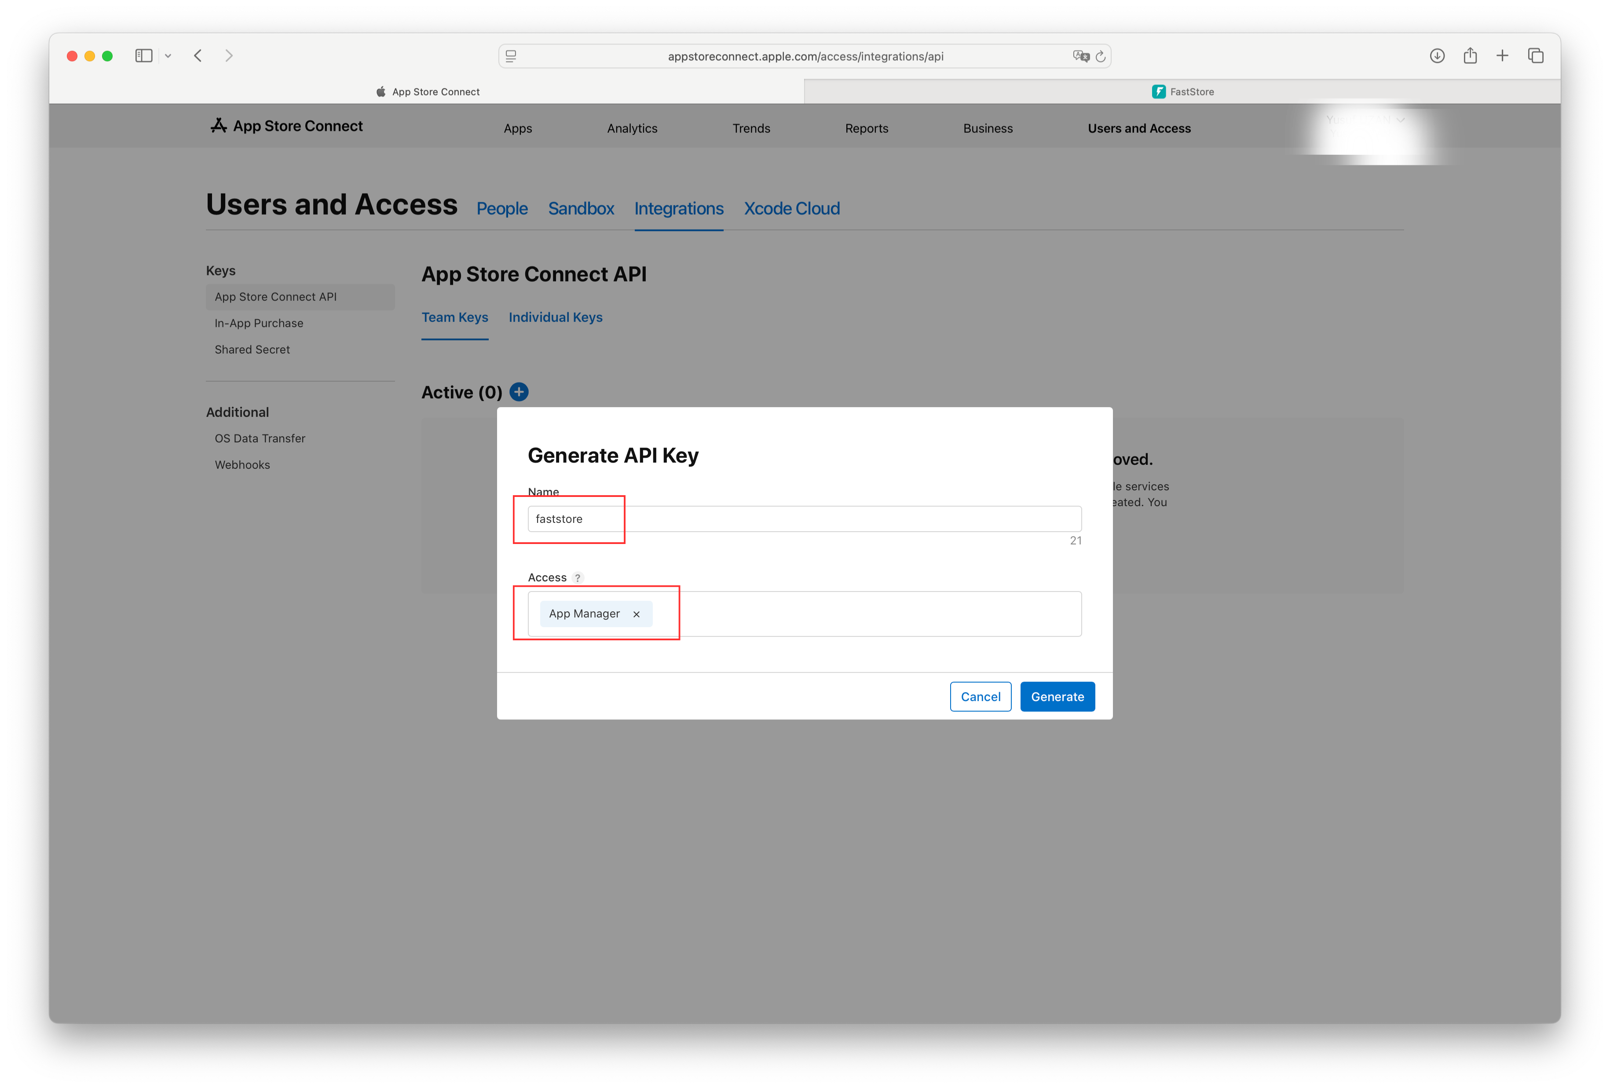This screenshot has width=1610, height=1088.
Task: Click the Generate button
Action: tap(1057, 696)
